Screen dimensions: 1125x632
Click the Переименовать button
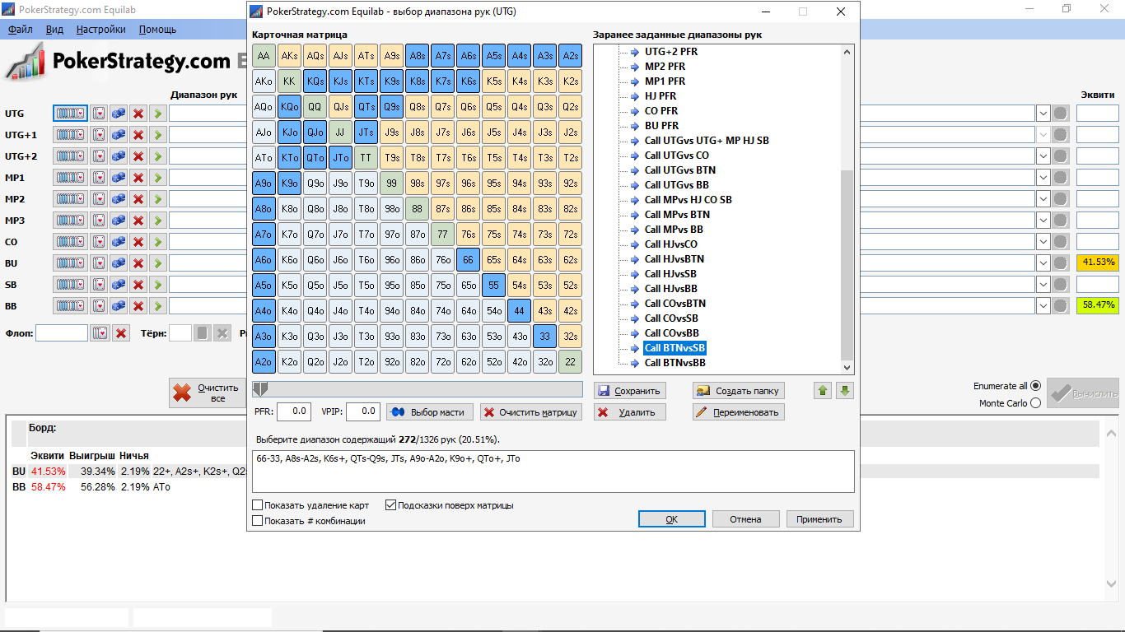[738, 412]
